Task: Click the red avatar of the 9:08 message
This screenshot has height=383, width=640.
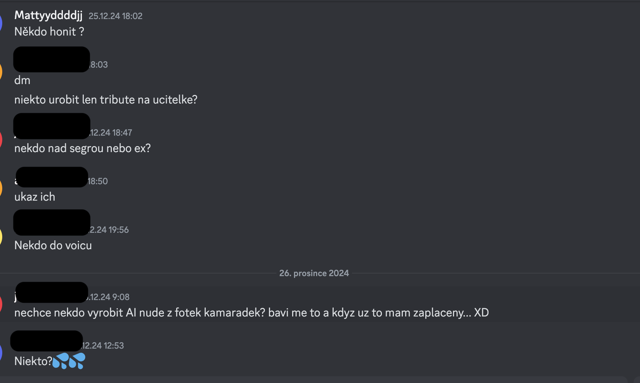Action: pyautogui.click(x=1, y=304)
